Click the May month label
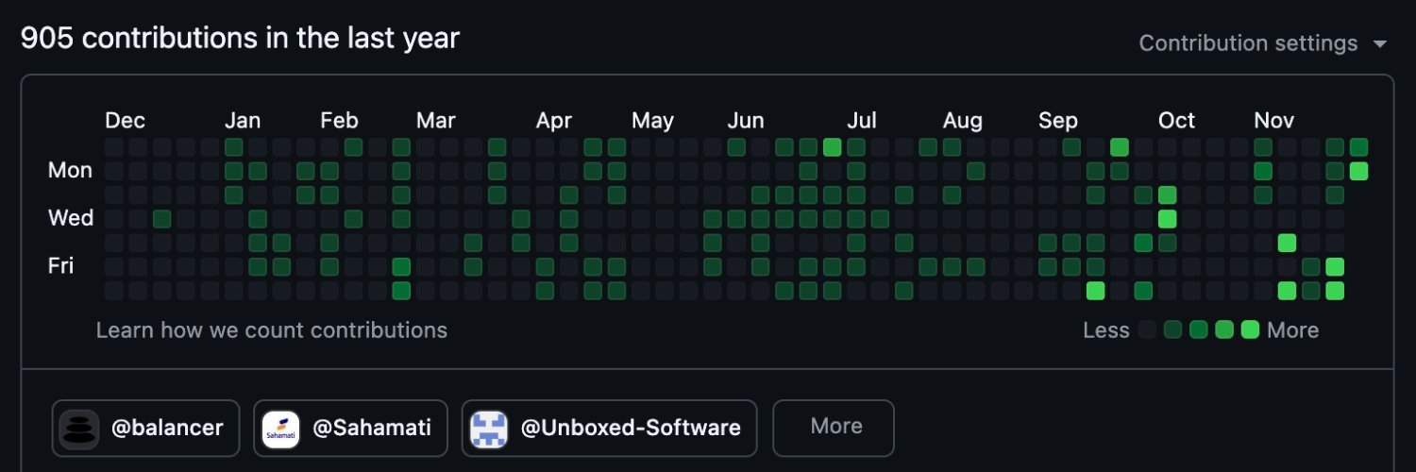The height and width of the screenshot is (472, 1416). tap(652, 121)
